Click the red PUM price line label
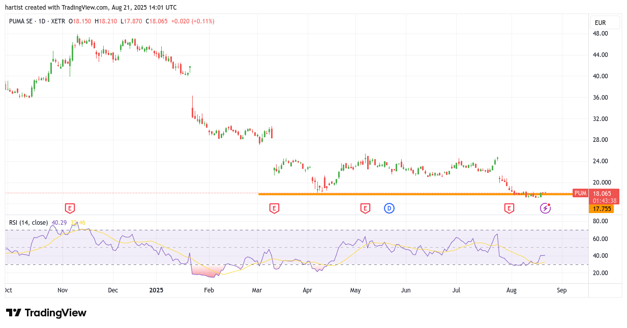The image size is (627, 328). pyautogui.click(x=580, y=193)
